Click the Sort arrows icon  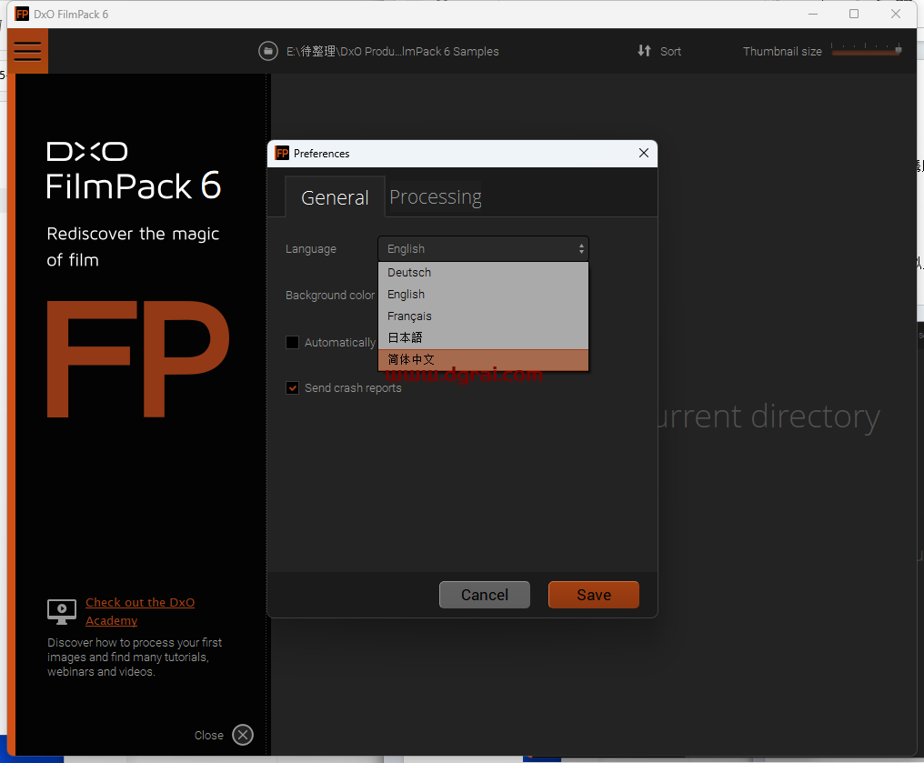(644, 51)
